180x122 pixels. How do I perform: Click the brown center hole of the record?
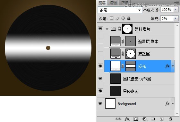[48, 48]
